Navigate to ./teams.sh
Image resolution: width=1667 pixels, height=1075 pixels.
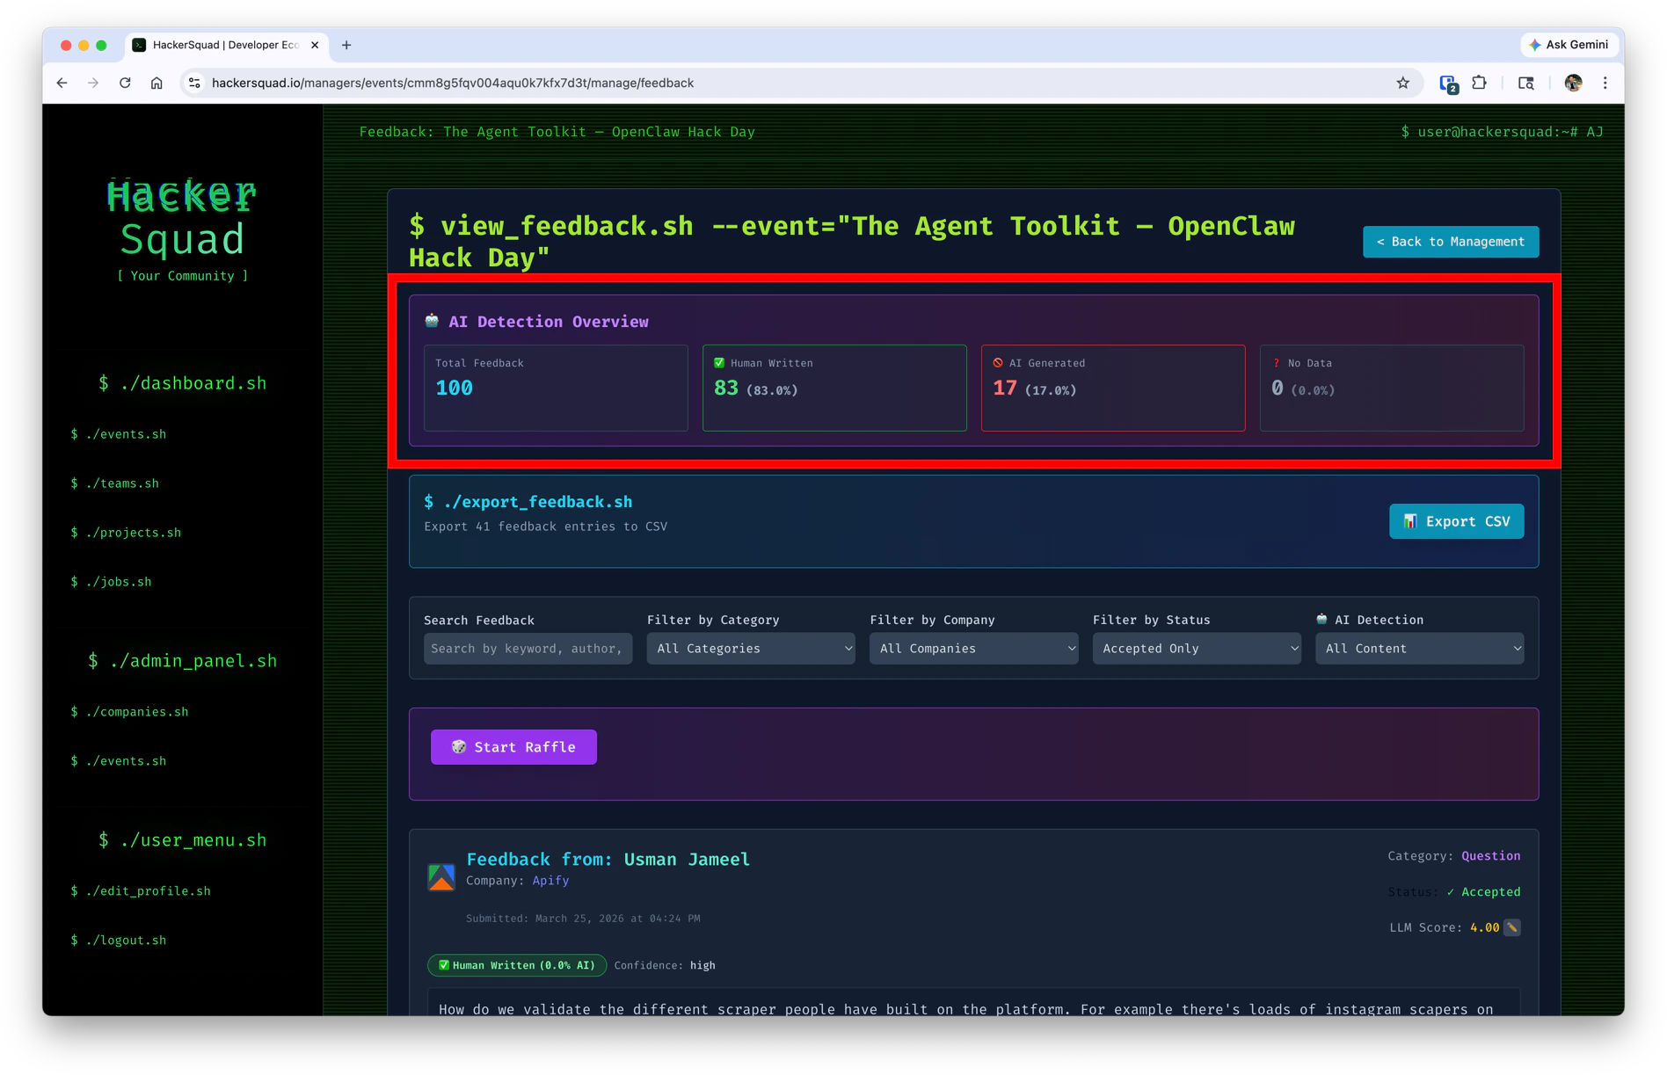(x=114, y=483)
